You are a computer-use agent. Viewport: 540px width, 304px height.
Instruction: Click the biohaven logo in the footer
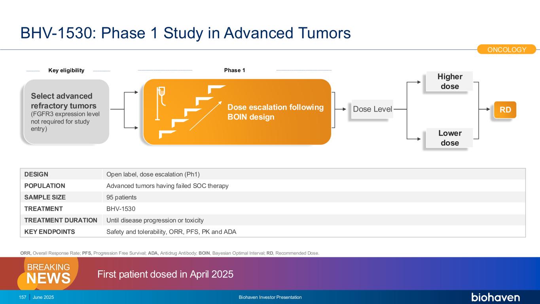point(495,297)
